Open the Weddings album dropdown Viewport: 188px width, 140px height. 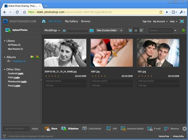pos(52,30)
